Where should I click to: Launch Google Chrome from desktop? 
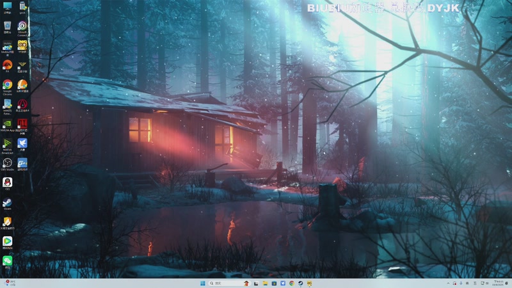(x=7, y=87)
